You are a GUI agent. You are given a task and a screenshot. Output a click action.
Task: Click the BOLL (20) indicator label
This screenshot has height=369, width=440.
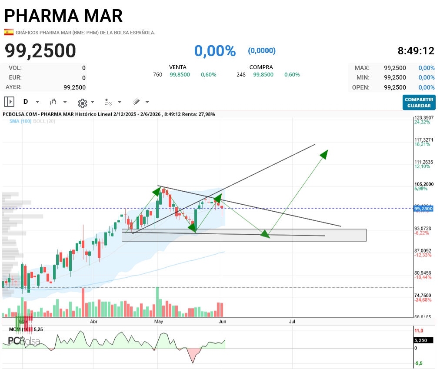coord(44,121)
